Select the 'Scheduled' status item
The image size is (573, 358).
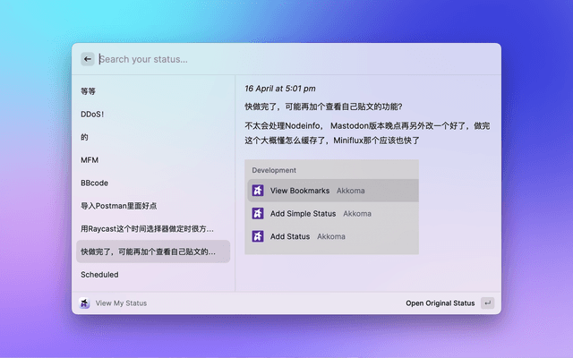point(99,275)
